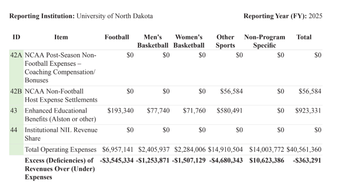337x189 pixels.
Task: Select row ID 42B cell
Action: 16,91
